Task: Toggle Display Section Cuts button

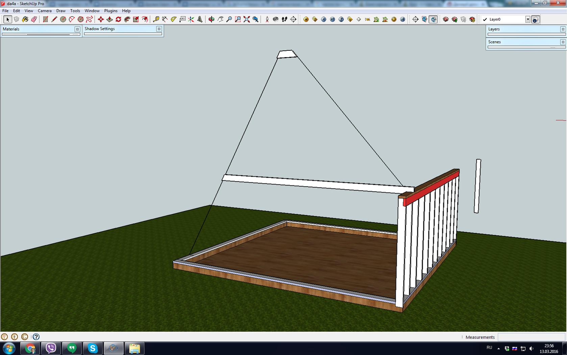Action: point(433,19)
